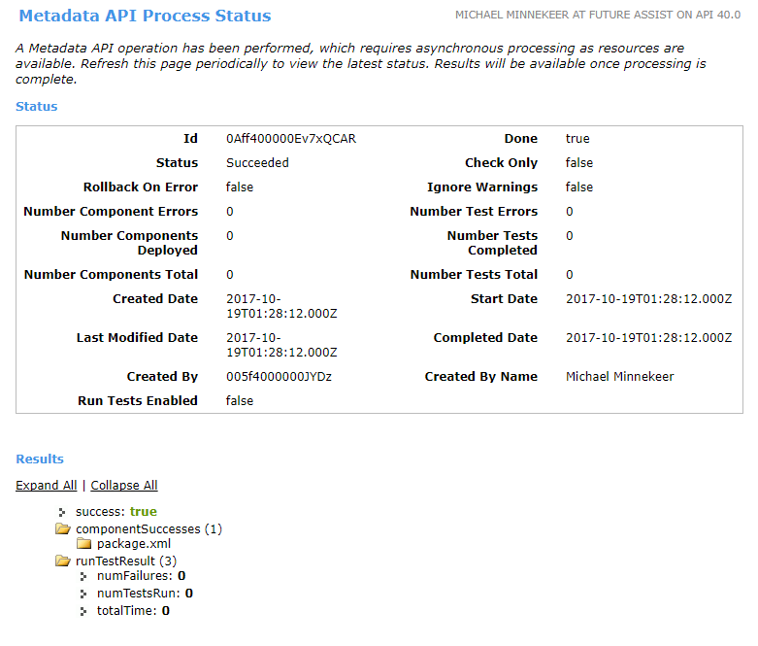Click the componentSuccesses open folder icon
The width and height of the screenshot is (758, 646).
[x=63, y=529]
